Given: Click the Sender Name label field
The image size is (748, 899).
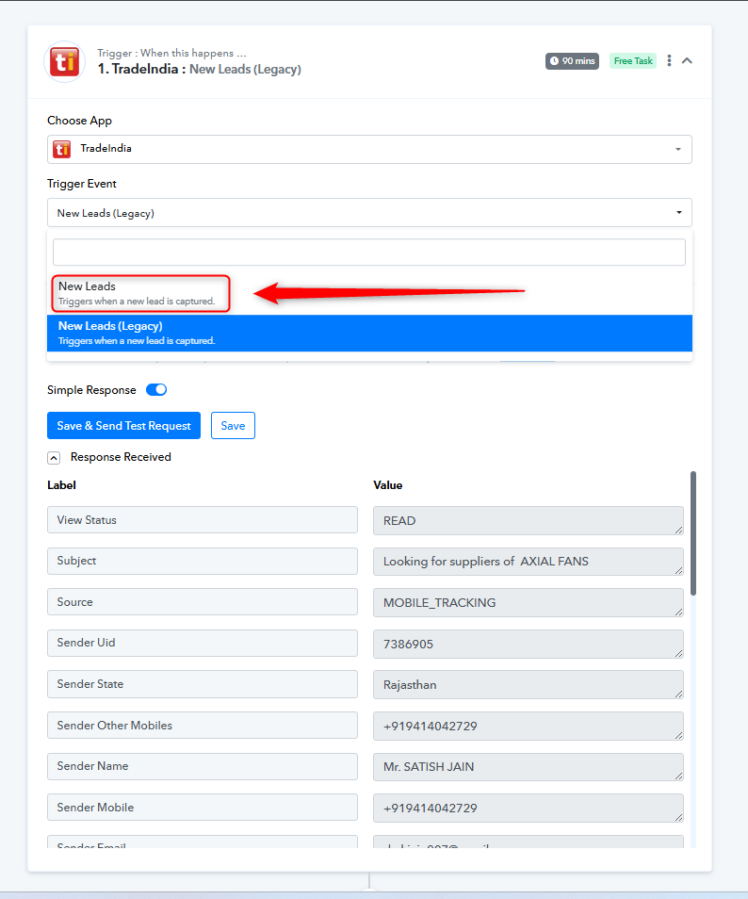Looking at the screenshot, I should click(x=203, y=766).
